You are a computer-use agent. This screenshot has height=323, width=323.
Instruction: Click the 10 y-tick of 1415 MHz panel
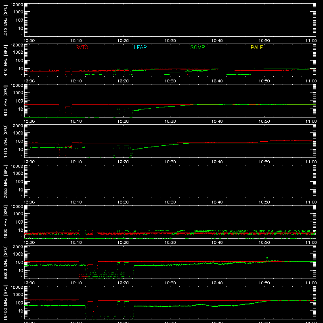(21, 149)
